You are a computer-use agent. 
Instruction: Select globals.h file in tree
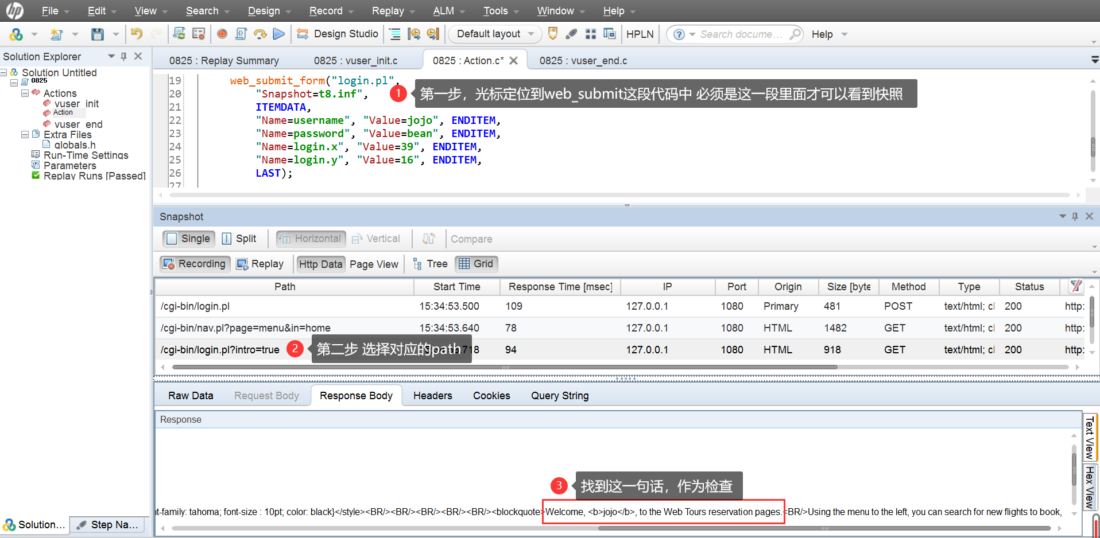tap(75, 145)
